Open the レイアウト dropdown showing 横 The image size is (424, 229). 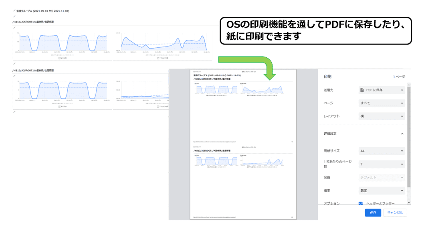[382, 116]
